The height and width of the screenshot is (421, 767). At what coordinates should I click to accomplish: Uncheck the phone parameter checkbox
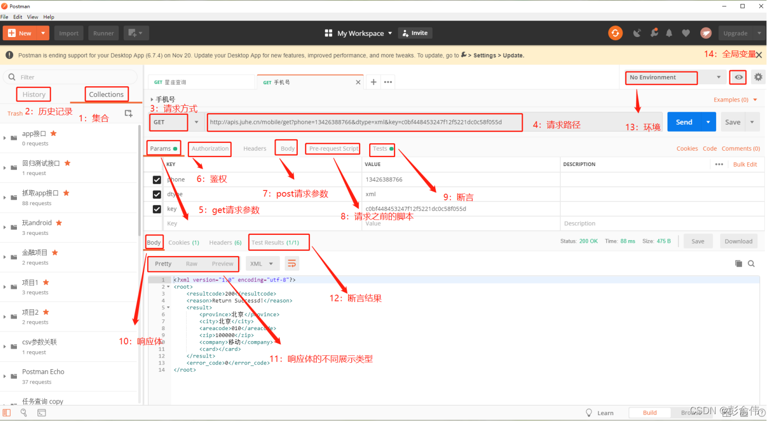[157, 180]
